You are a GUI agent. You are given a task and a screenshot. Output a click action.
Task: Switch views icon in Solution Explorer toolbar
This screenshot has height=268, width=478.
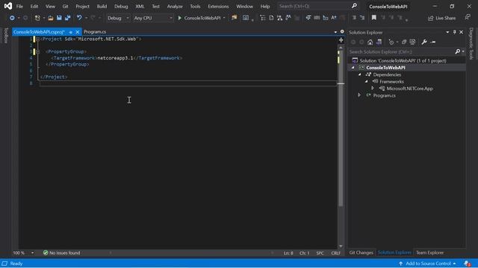click(379, 42)
